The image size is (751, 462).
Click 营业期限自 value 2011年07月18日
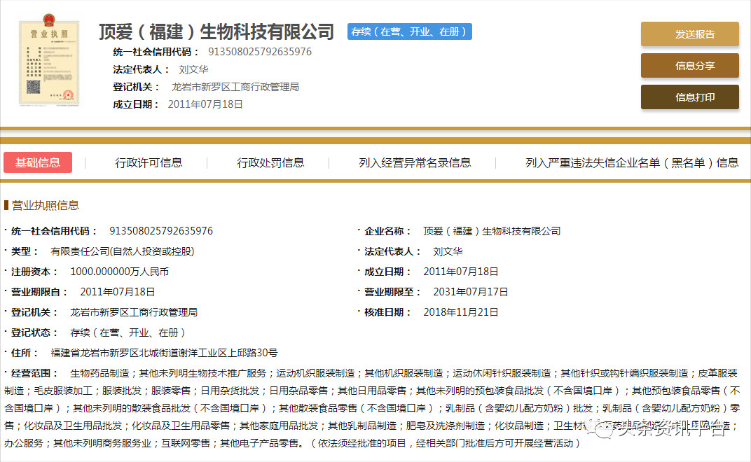(118, 292)
